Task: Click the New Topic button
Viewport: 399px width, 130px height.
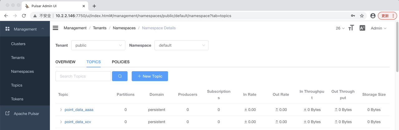Action: (x=150, y=76)
